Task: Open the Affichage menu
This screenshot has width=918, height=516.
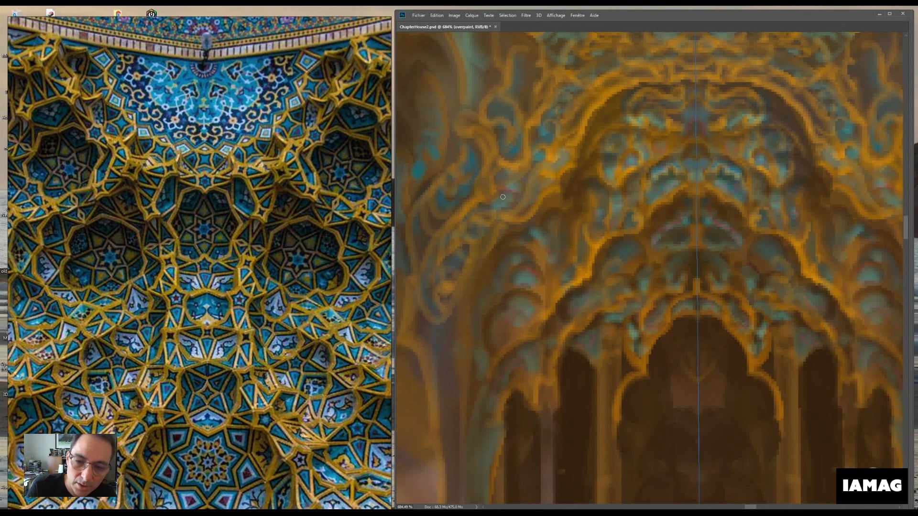Action: [556, 15]
